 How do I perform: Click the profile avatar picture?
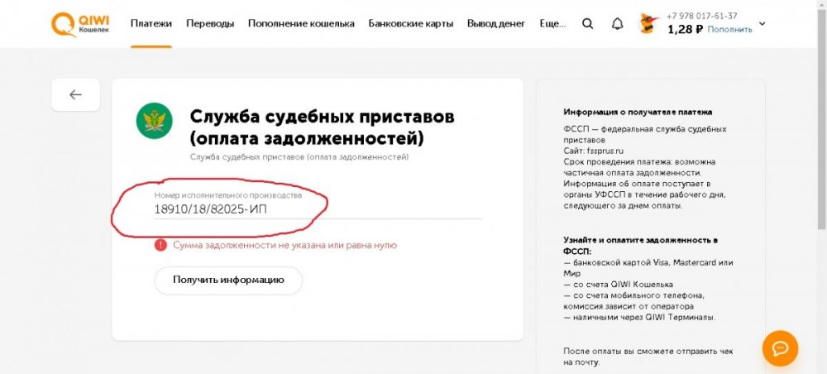(649, 24)
